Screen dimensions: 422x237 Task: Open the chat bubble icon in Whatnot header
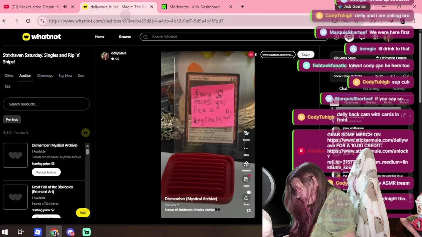[362, 37]
